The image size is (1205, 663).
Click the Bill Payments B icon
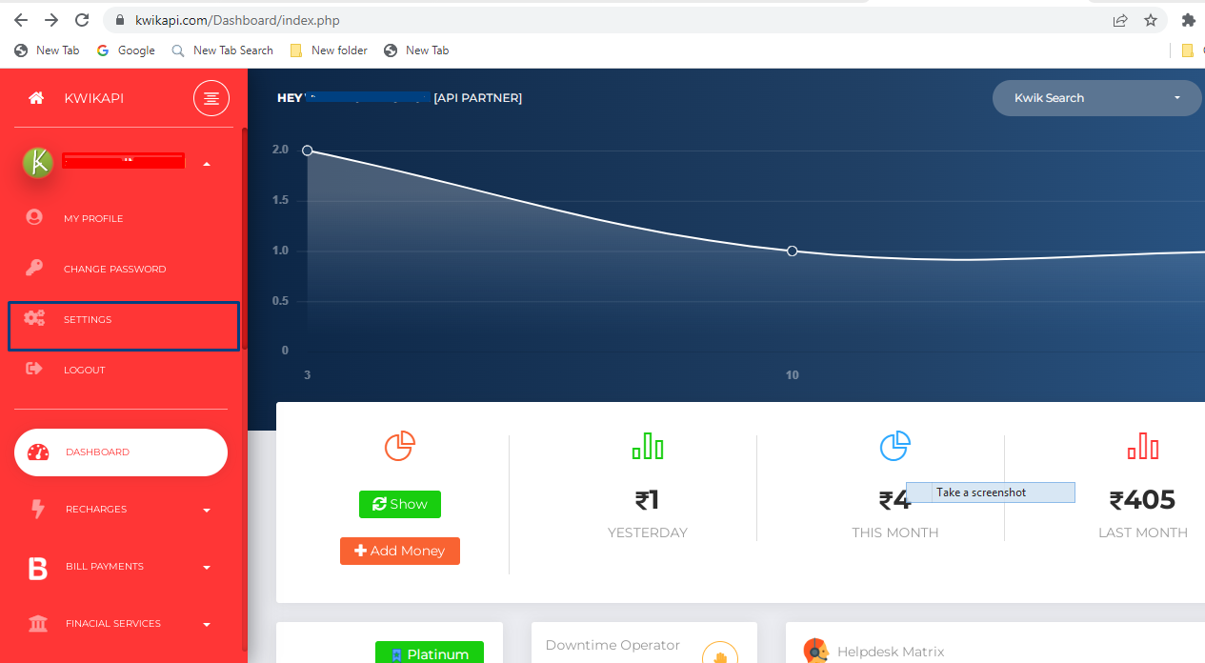click(37, 569)
